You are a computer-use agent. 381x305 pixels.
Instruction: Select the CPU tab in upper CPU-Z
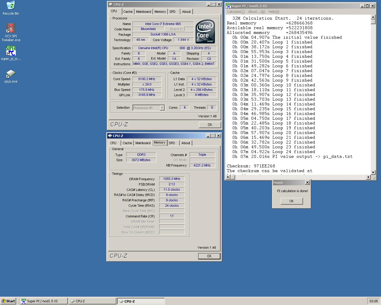click(x=114, y=11)
